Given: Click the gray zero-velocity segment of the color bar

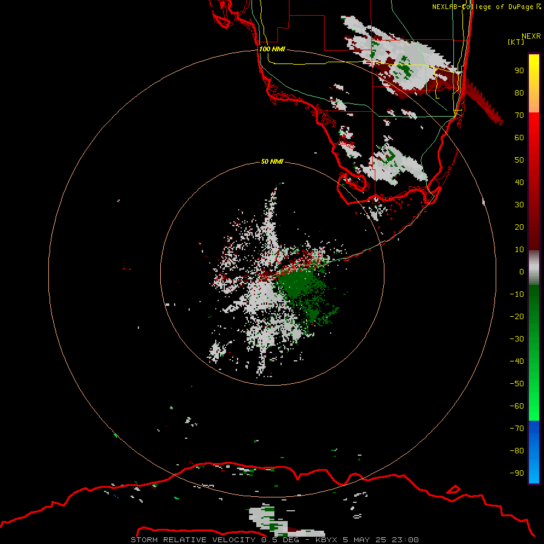Looking at the screenshot, I should [534, 268].
